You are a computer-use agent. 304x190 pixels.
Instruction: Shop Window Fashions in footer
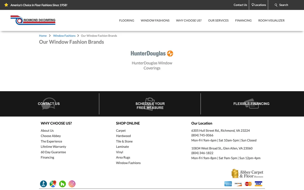click(x=128, y=163)
